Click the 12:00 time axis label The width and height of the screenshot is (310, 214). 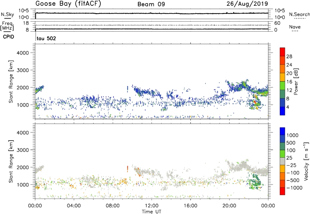click(x=152, y=206)
